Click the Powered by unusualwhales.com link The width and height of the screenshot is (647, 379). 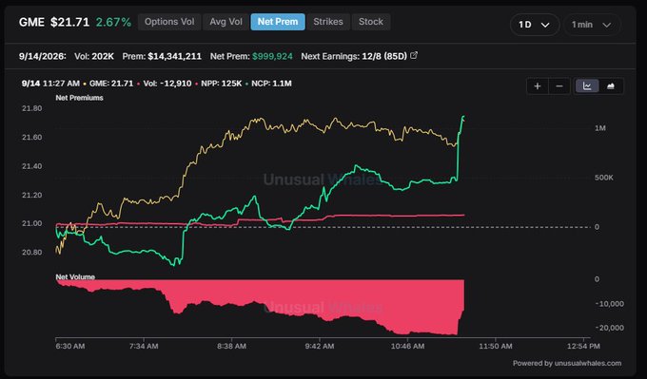coord(567,363)
